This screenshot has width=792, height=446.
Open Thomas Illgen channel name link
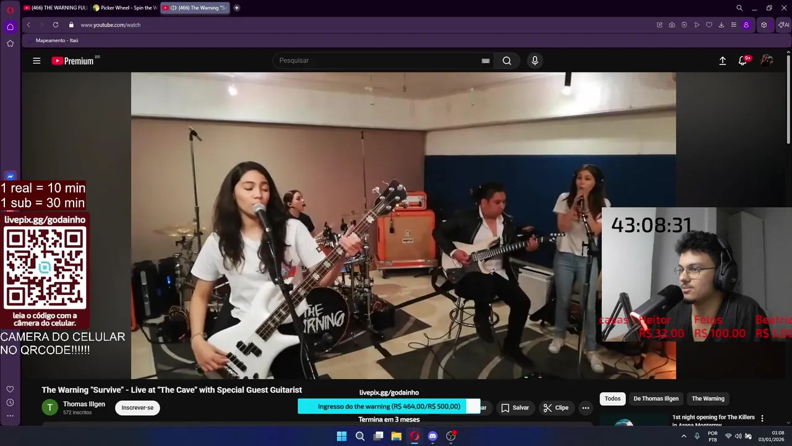[84, 404]
